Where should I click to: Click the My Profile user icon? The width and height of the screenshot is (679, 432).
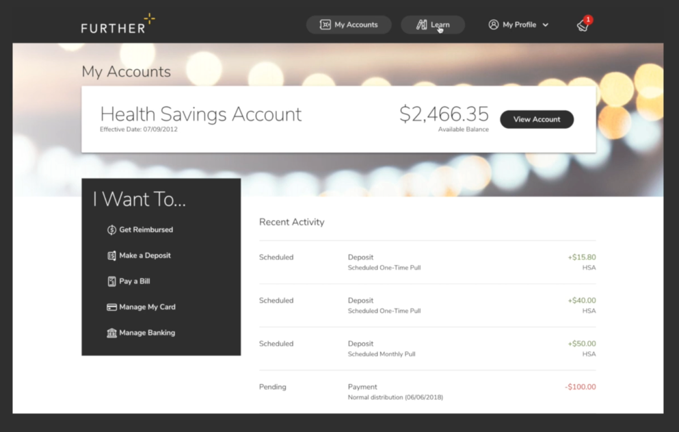click(493, 25)
